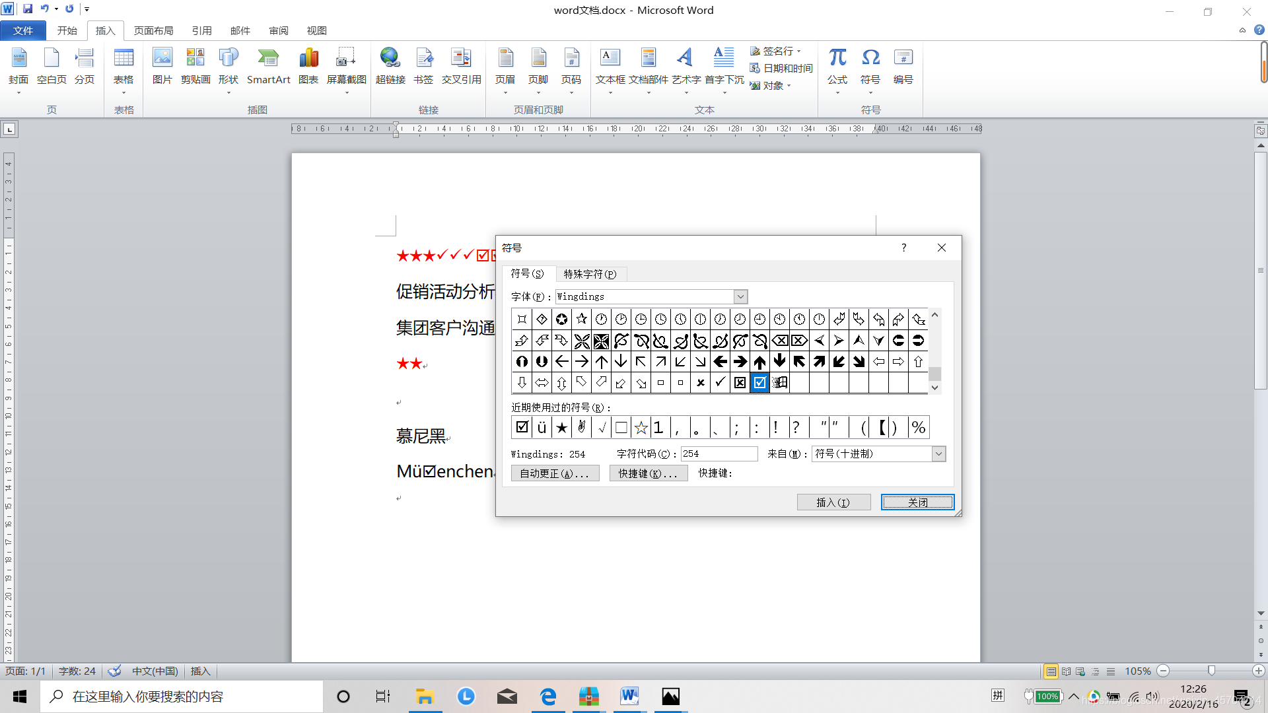The image size is (1268, 713).
Task: Insert a 超链接 hyperlink via globe icon
Action: [x=390, y=65]
